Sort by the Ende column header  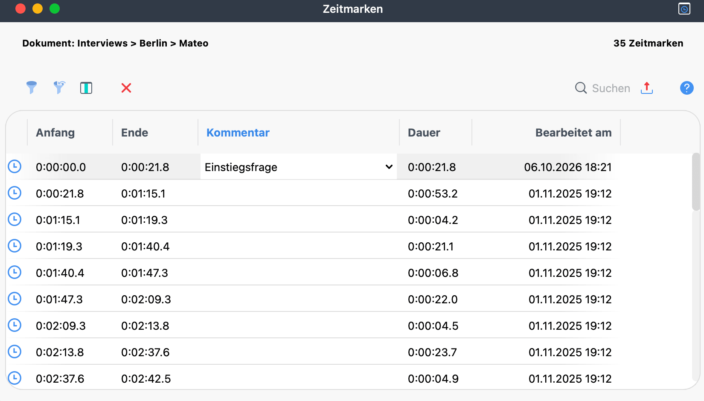(134, 133)
